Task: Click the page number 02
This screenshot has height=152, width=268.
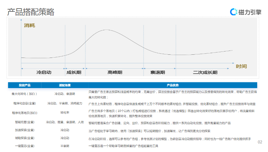Action: pos(260,142)
